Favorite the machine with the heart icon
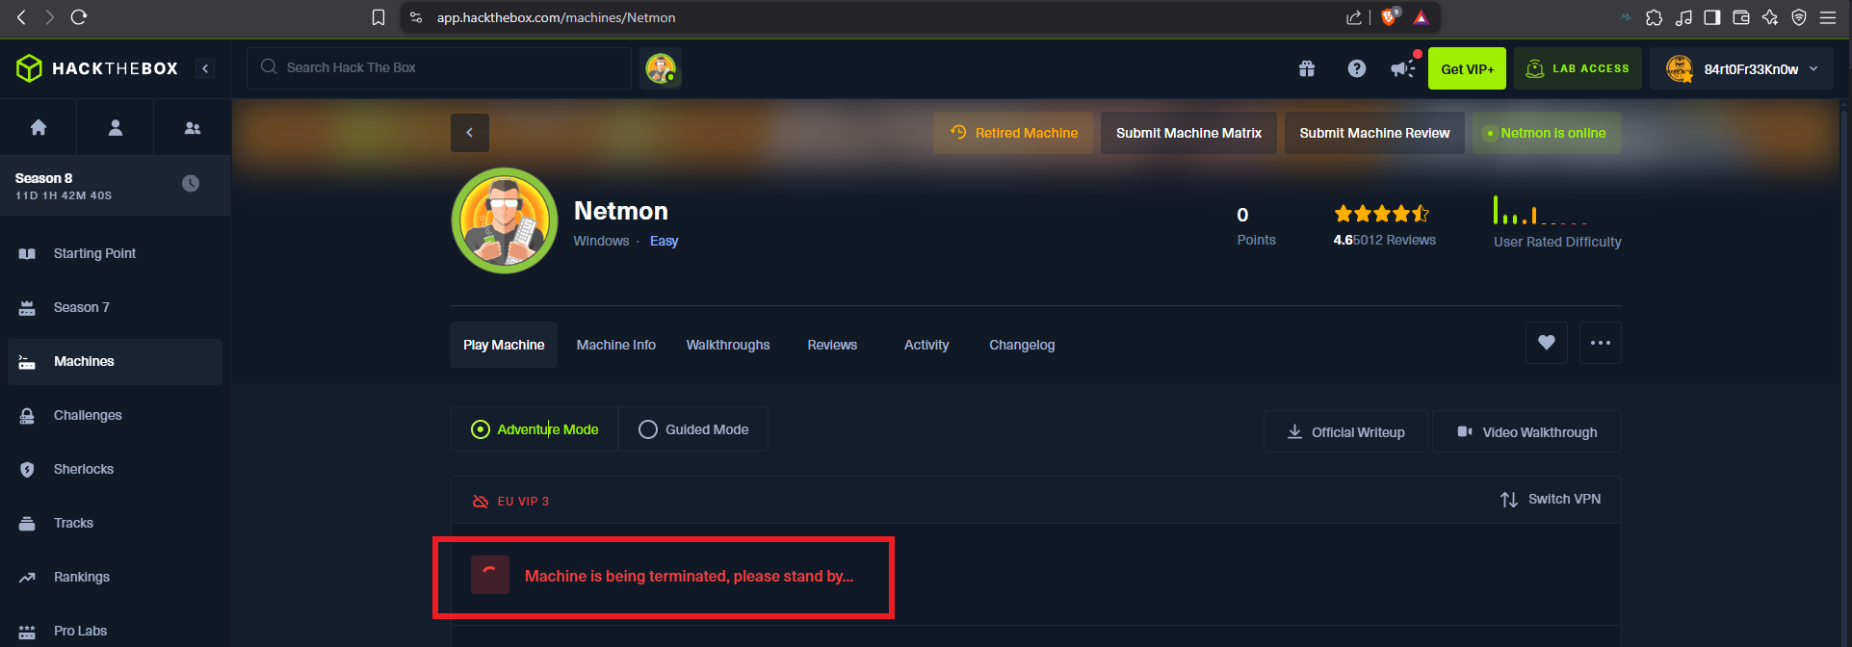Image resolution: width=1852 pixels, height=647 pixels. point(1547,343)
